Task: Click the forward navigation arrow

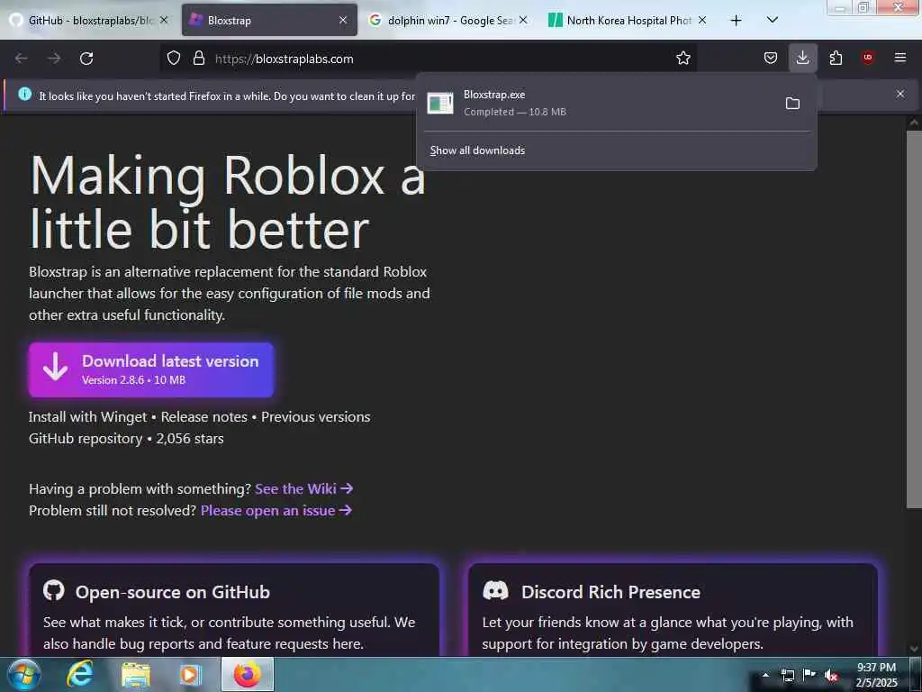Action: pyautogui.click(x=54, y=59)
